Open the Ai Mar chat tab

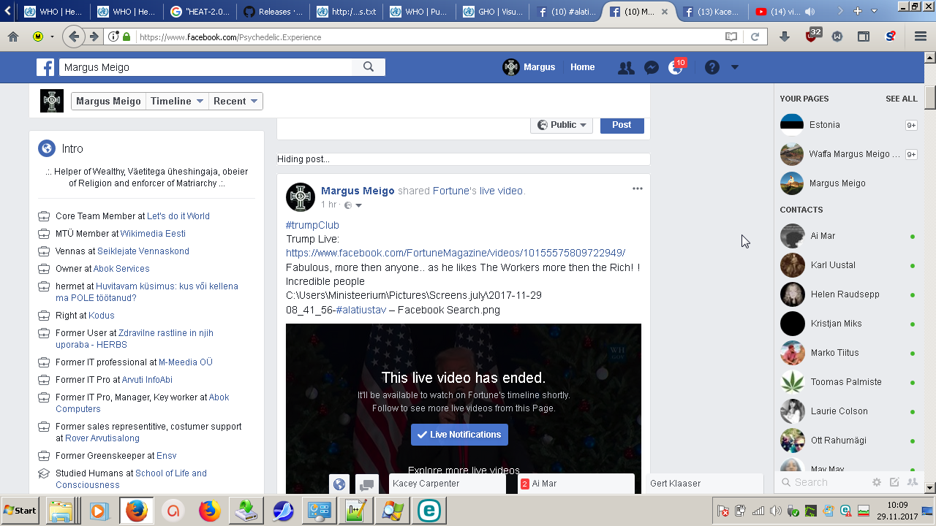point(576,484)
